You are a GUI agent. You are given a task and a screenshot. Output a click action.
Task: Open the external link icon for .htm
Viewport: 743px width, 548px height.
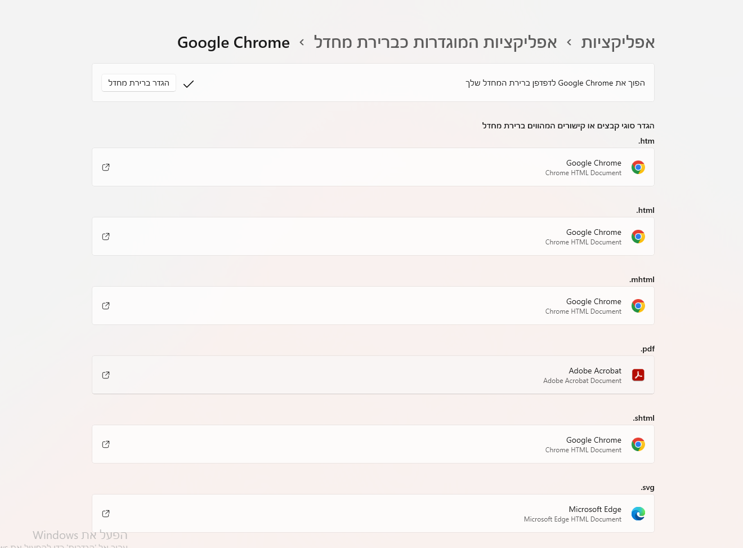(106, 167)
